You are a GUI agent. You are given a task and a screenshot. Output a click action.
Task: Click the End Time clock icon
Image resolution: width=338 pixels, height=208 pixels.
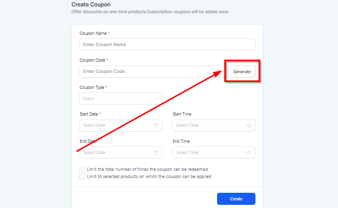pyautogui.click(x=249, y=152)
